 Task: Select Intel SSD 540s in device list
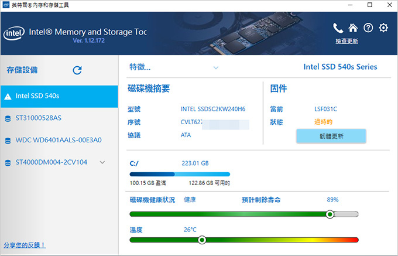(x=59, y=96)
